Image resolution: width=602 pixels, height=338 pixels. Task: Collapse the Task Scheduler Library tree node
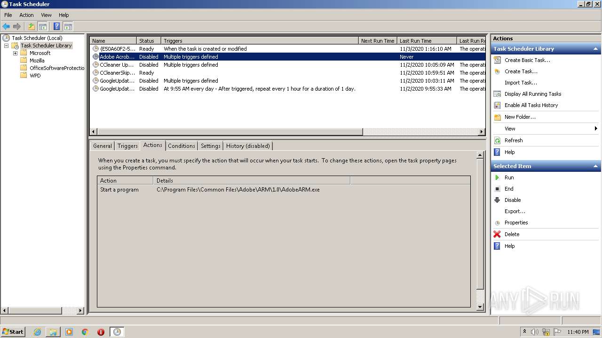6,46
